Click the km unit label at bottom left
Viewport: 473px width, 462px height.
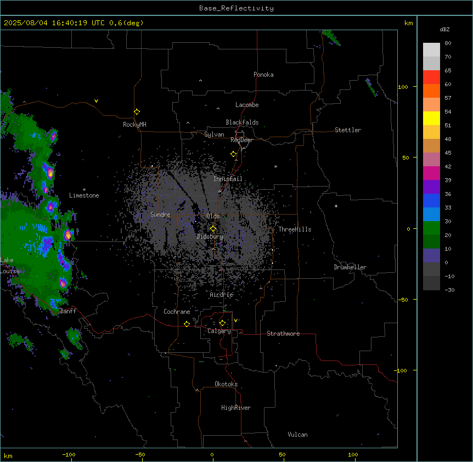[x=8, y=455]
